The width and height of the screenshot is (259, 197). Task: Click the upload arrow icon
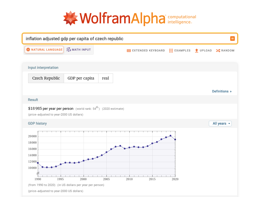click(x=197, y=51)
